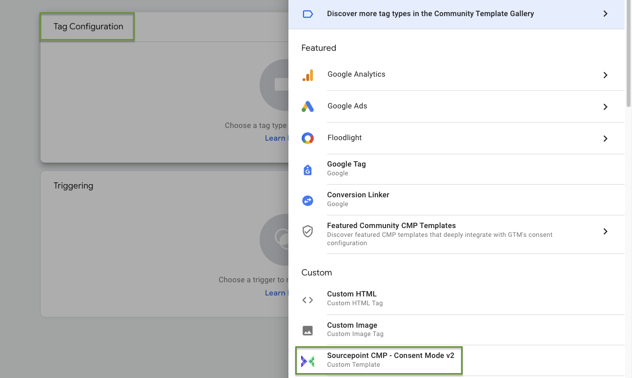Click the Google Analytics label

point(356,74)
